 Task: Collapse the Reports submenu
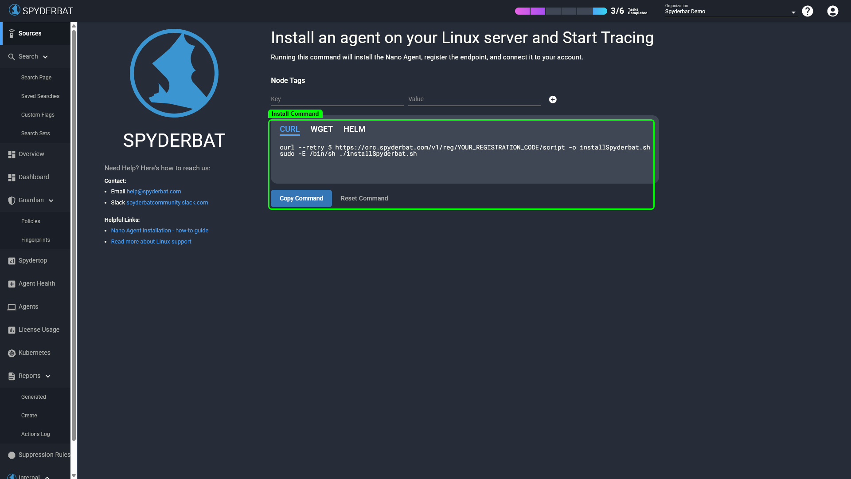pos(48,376)
